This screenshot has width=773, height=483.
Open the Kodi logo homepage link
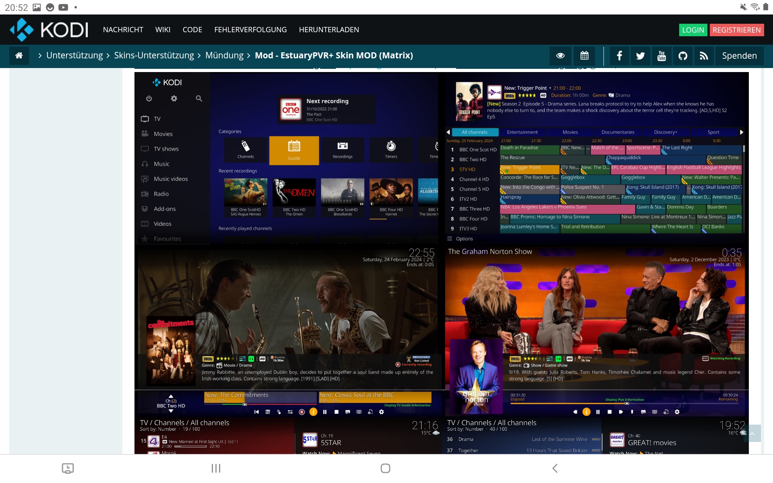pos(49,29)
